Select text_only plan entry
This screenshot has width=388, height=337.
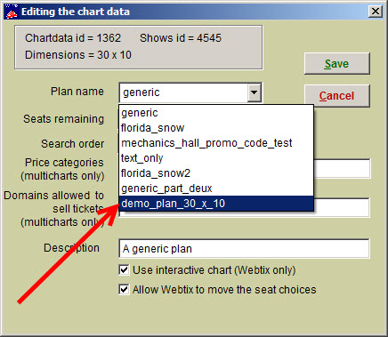(x=216, y=158)
